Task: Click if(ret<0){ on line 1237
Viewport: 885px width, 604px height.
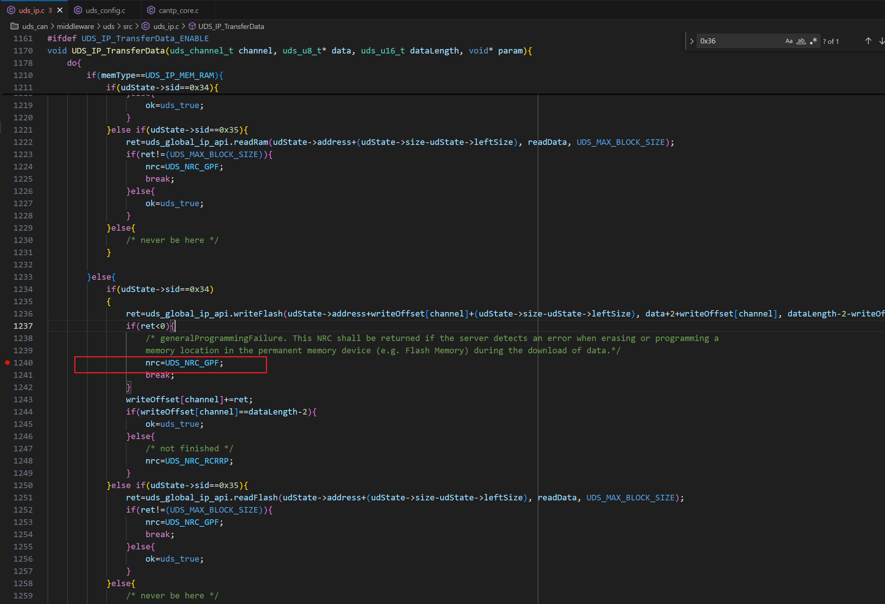Action: [x=150, y=326]
